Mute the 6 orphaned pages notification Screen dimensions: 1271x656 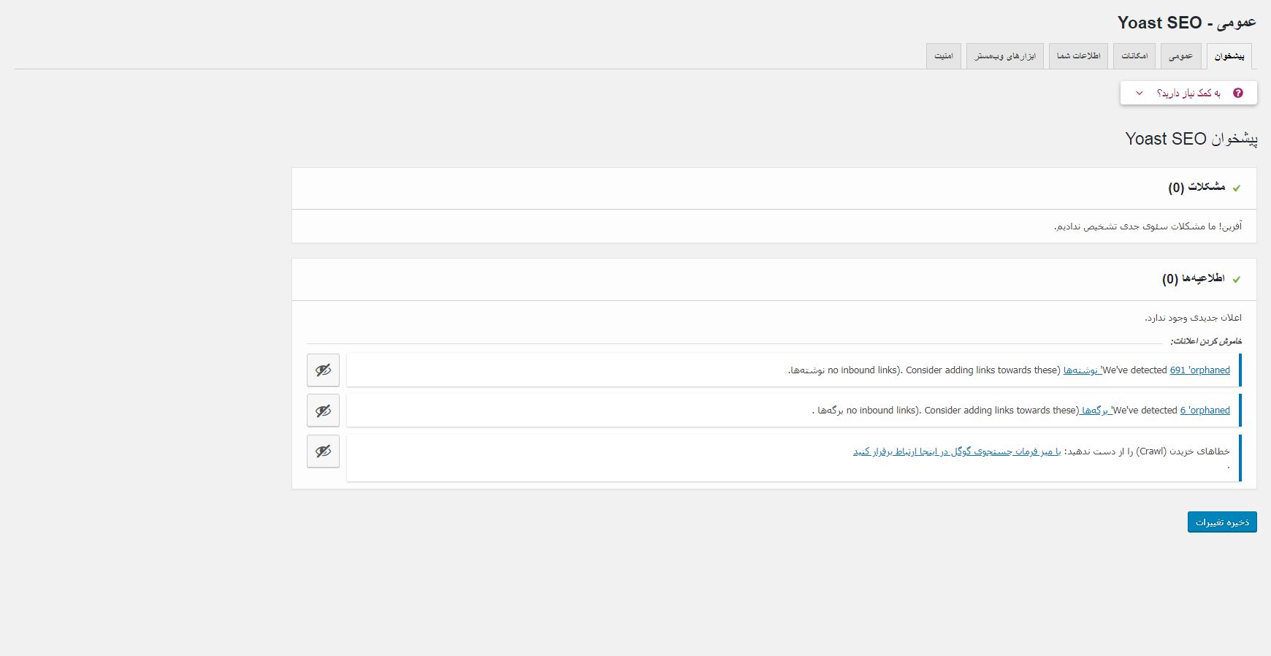[323, 411]
